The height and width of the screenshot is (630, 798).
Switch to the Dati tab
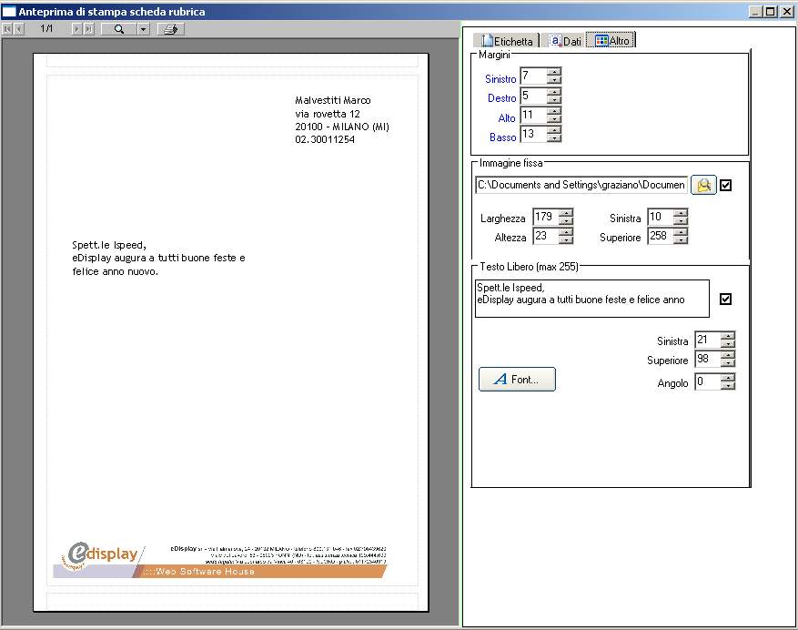(564, 41)
